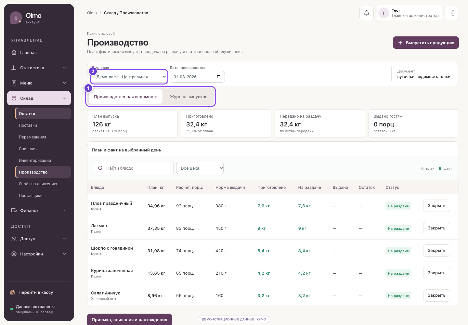Click the Доступ users icon

click(14, 239)
